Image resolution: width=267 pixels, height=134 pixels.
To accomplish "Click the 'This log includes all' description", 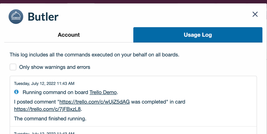I will click(x=94, y=55).
